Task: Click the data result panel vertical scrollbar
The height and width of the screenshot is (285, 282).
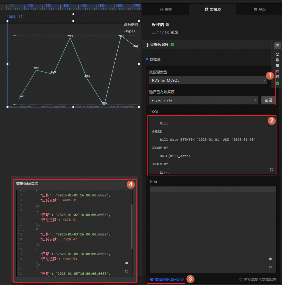Action: click(x=132, y=226)
